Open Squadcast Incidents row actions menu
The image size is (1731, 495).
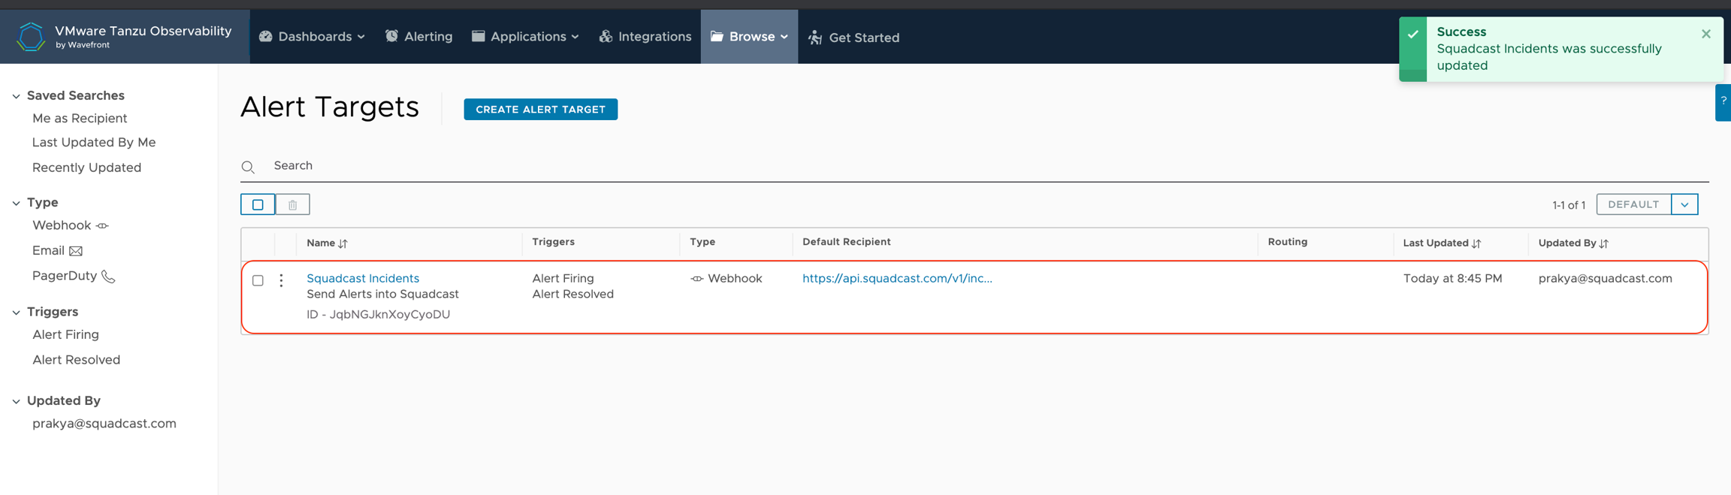coord(282,280)
